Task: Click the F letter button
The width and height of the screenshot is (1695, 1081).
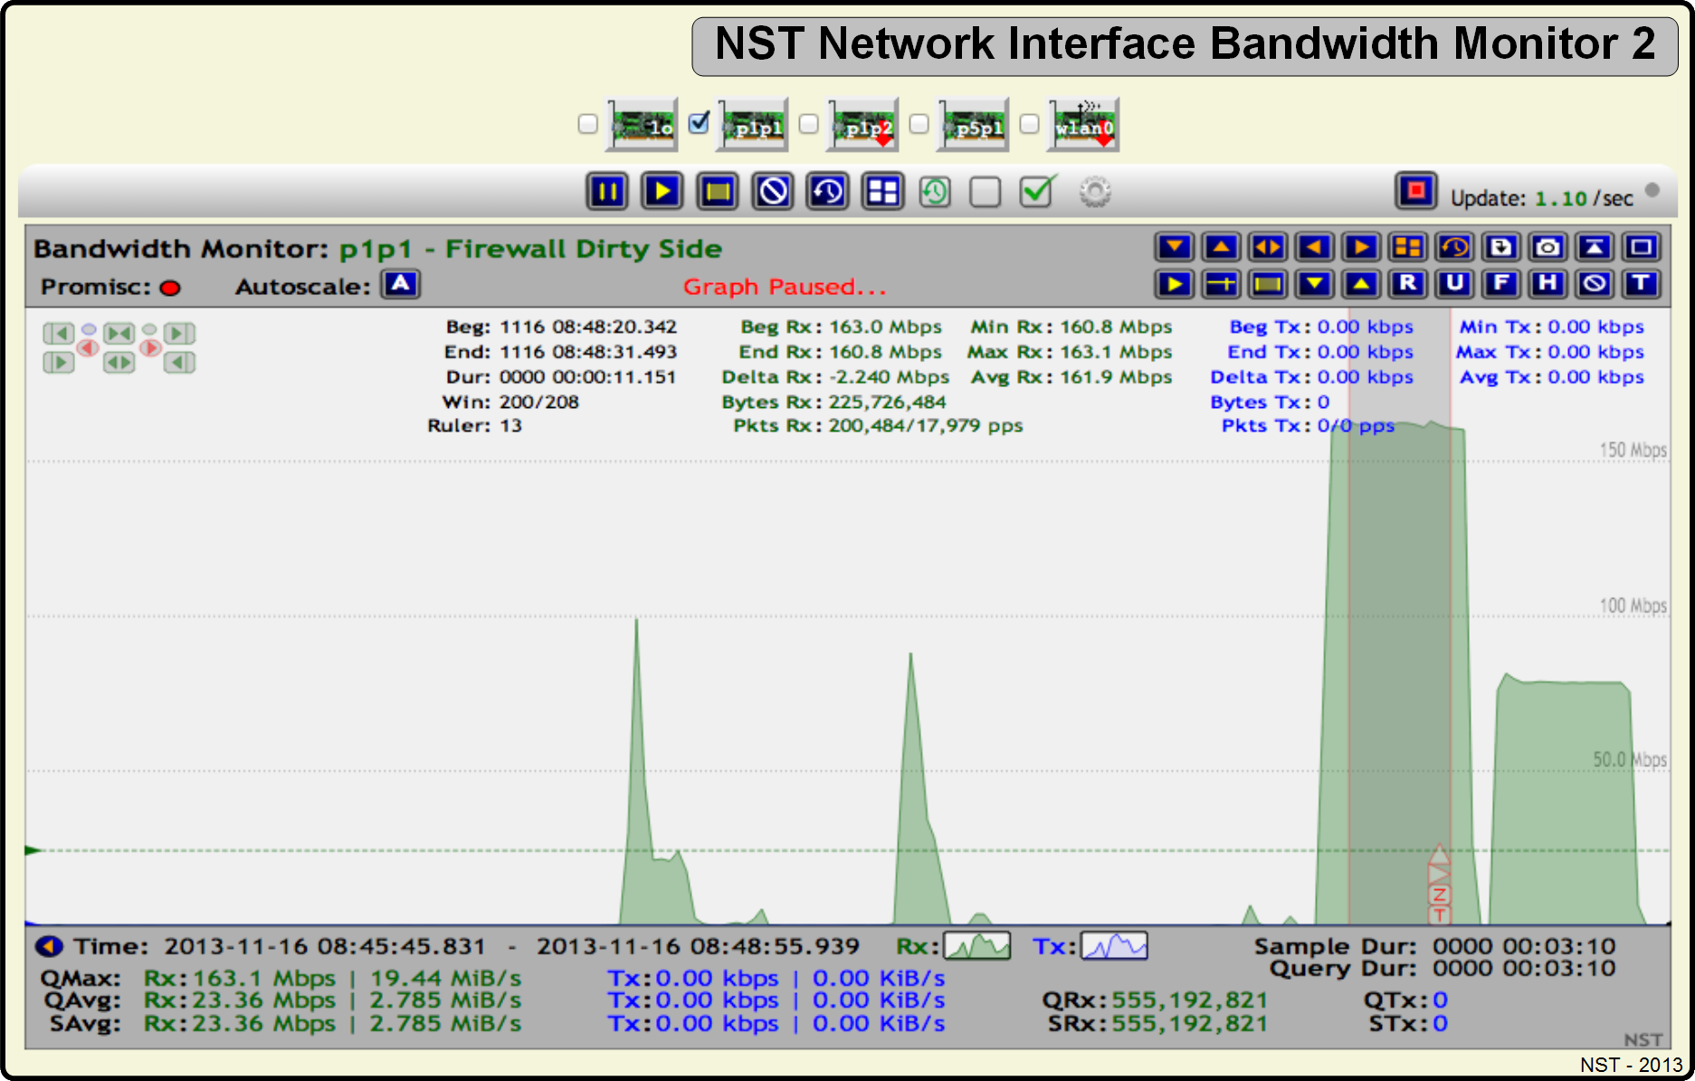Action: pos(1501,284)
